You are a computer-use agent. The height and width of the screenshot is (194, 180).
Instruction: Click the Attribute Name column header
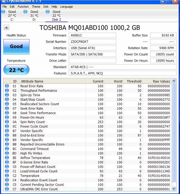click(x=52, y=81)
